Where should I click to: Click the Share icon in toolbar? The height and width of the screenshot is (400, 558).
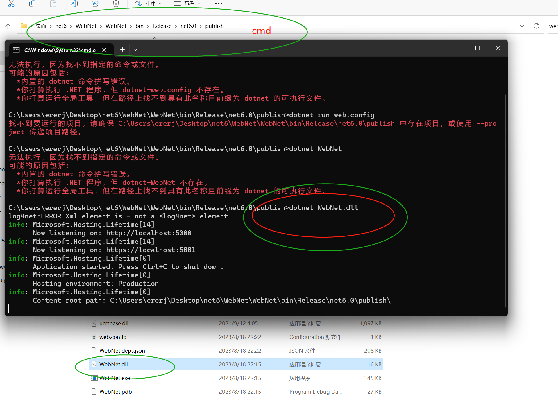(95, 4)
